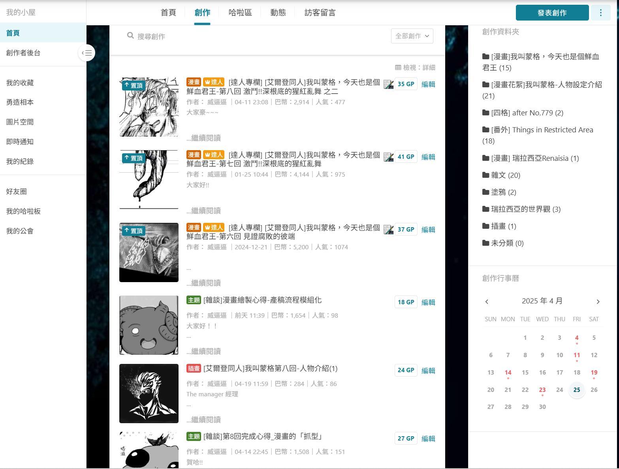Open post [雜談]漫畫繪製心得-產稿流程模組化

262,300
